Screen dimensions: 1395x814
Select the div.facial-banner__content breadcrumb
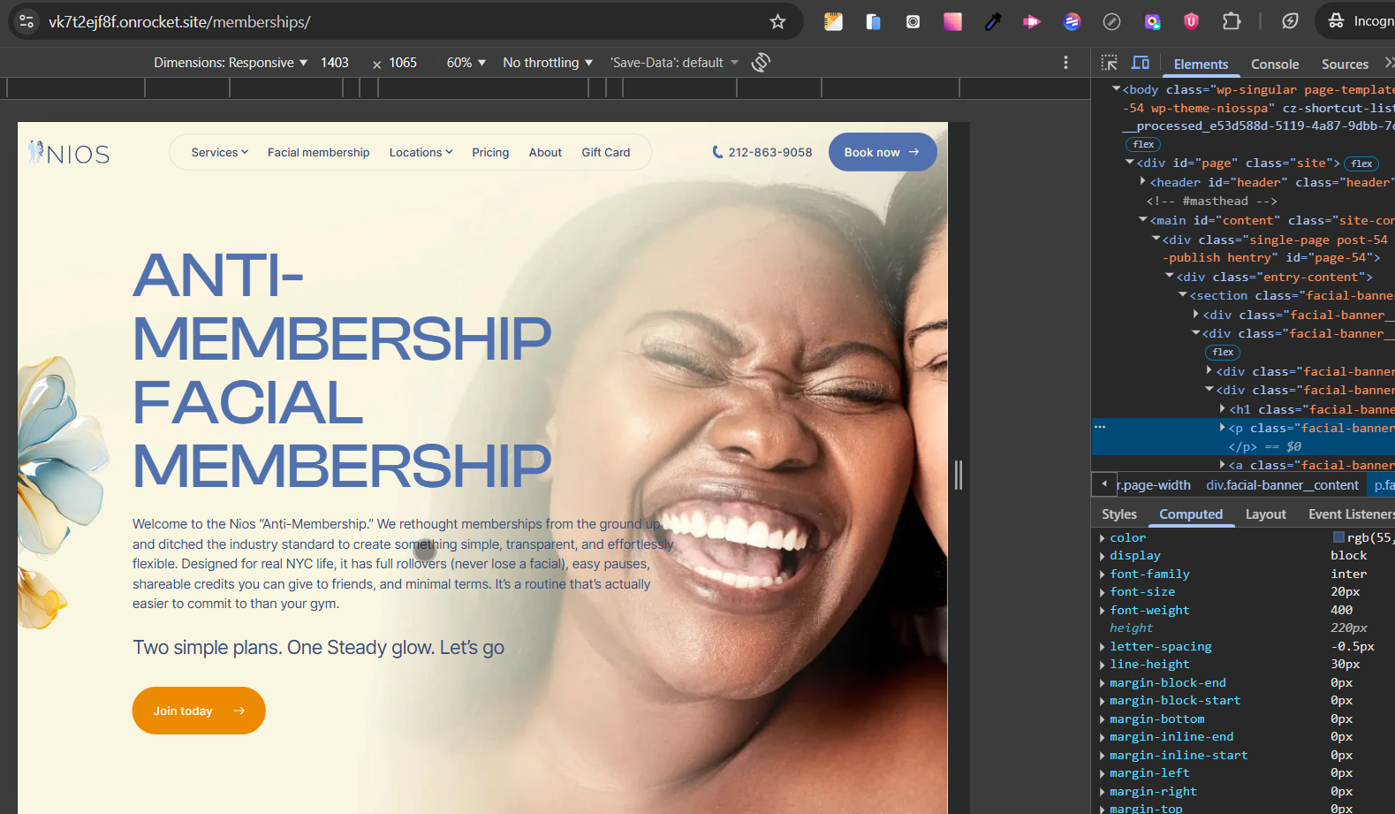click(1282, 485)
